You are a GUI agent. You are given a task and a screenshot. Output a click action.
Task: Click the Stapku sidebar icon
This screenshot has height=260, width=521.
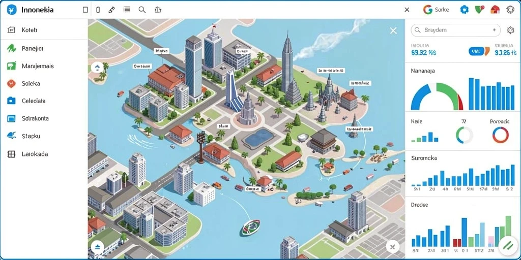tap(11, 136)
